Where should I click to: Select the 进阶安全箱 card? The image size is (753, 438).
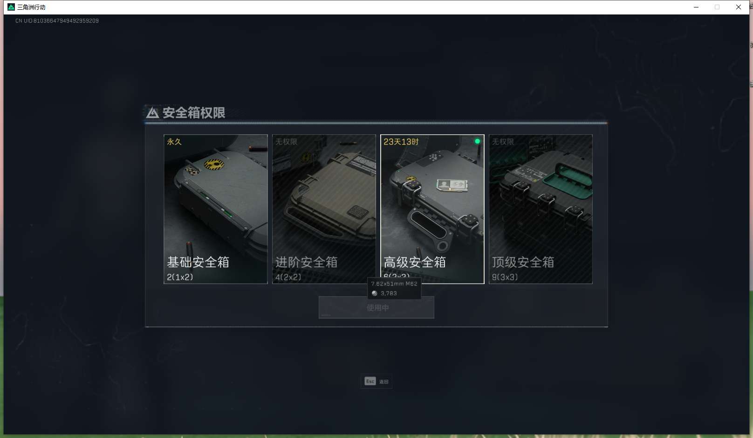[324, 209]
